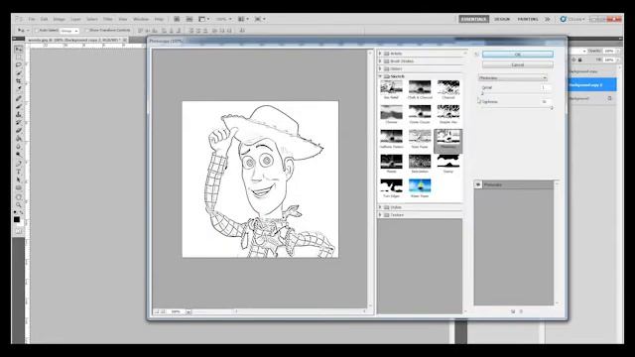Select the Lasso tool
The image size is (635, 357).
click(x=18, y=64)
